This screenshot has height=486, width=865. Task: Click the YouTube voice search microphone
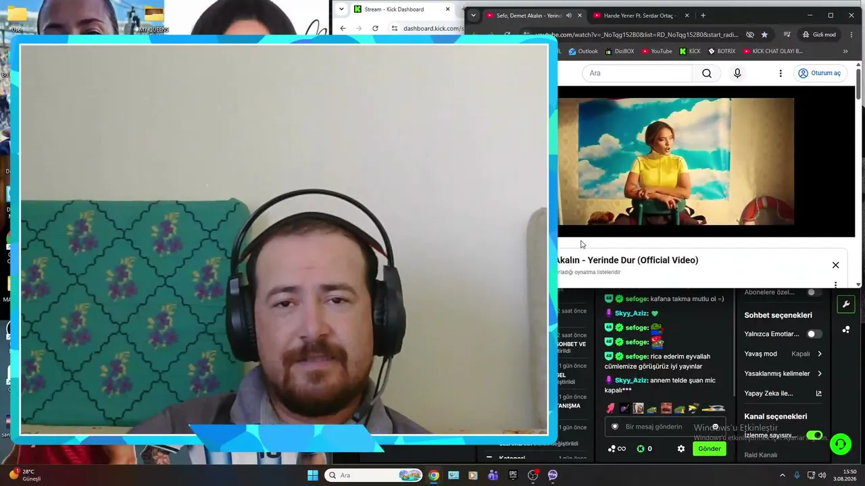737,73
